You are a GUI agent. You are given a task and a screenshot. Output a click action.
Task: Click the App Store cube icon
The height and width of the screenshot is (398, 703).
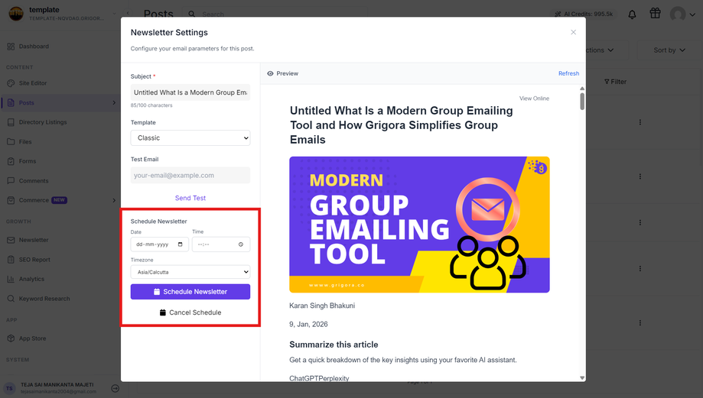(11, 338)
